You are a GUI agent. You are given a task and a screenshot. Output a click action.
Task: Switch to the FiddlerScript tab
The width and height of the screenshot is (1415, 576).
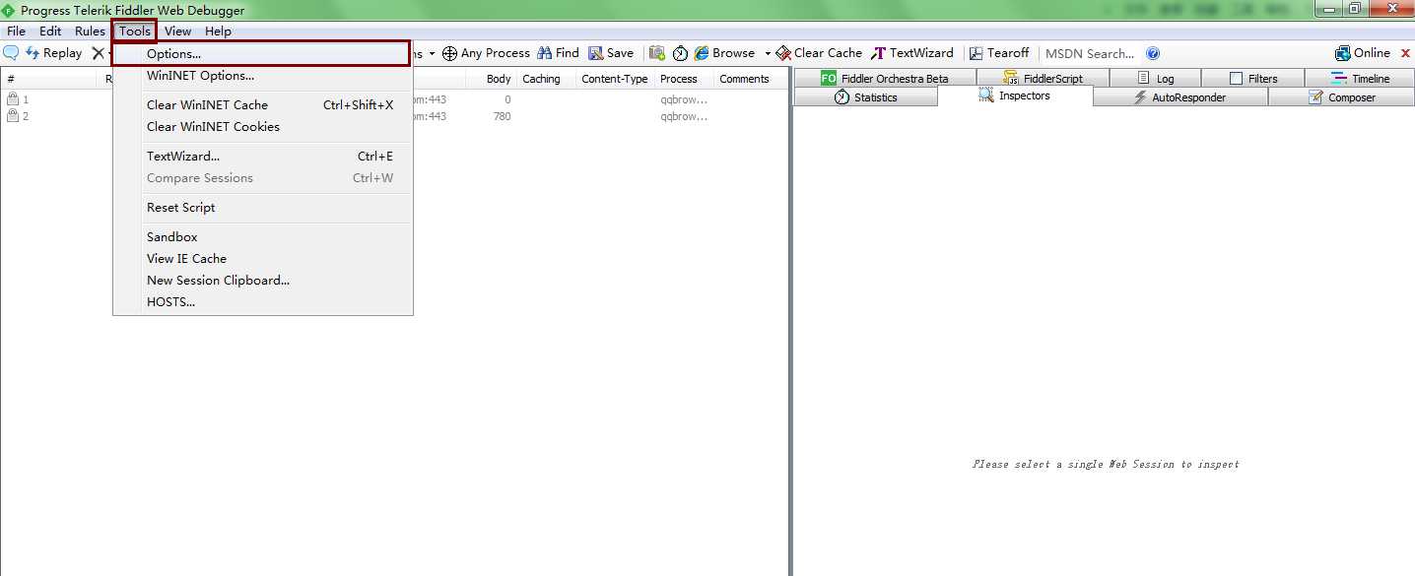(1043, 79)
